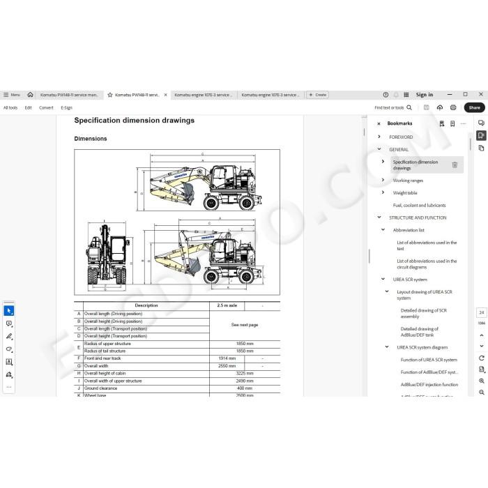Image resolution: width=488 pixels, height=488 pixels.
Task: Collapse the UREA SCR system bookmark
Action: tap(383, 279)
